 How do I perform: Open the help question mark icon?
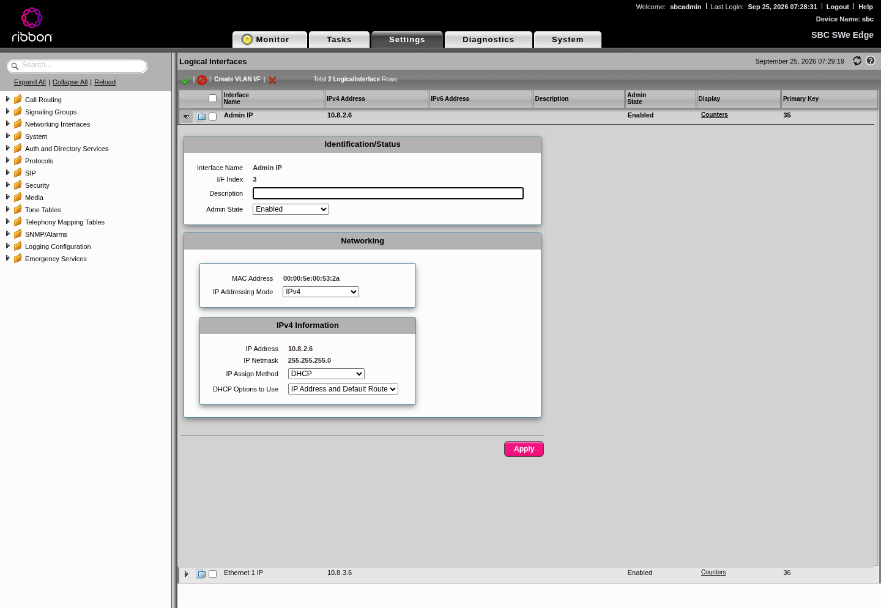tap(871, 61)
